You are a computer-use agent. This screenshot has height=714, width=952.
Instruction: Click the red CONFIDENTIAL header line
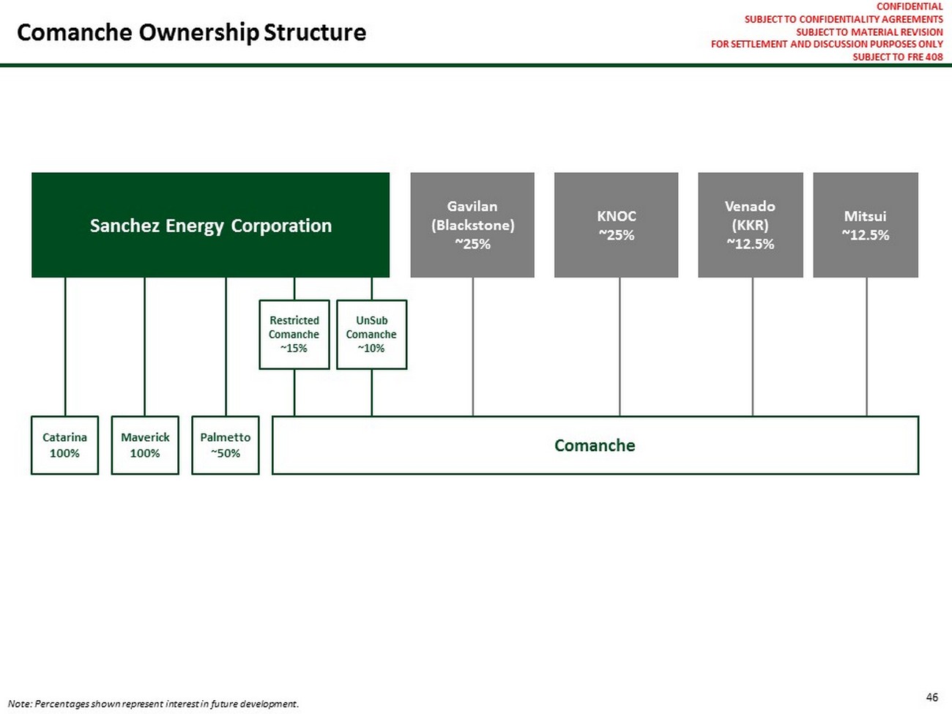(x=909, y=7)
